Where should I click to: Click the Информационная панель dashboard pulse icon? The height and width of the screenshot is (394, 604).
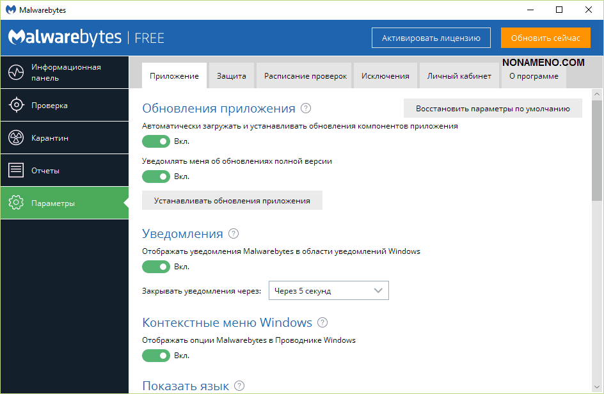pyautogui.click(x=16, y=72)
